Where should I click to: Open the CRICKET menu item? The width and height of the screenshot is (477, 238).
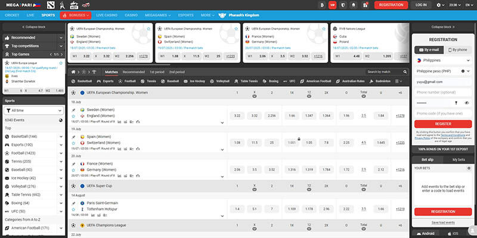pos(12,15)
